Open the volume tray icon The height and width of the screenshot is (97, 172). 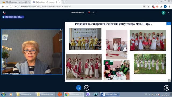(x=159, y=95)
